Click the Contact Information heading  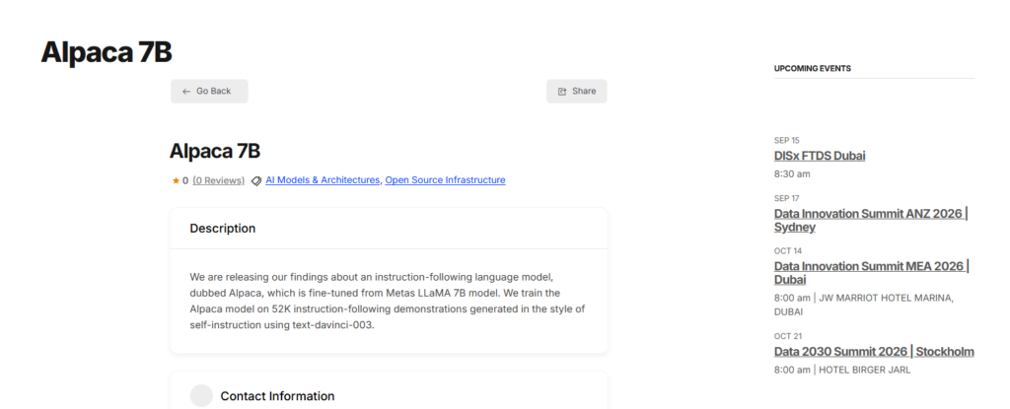click(x=277, y=396)
